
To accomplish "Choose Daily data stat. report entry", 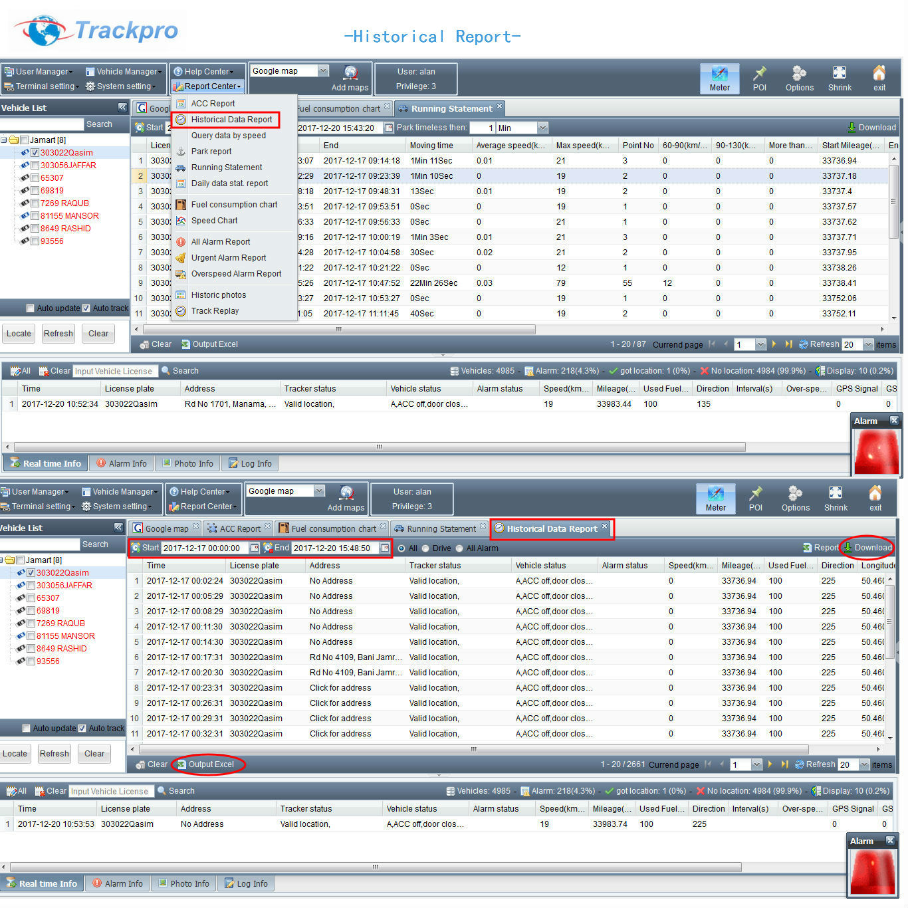I will click(x=229, y=183).
